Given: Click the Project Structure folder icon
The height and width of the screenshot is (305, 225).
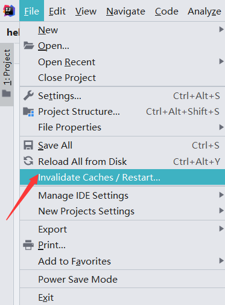Looking at the screenshot, I should 28,112.
